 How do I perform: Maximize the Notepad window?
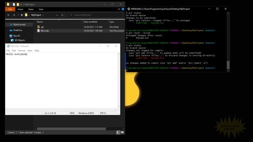108,46
